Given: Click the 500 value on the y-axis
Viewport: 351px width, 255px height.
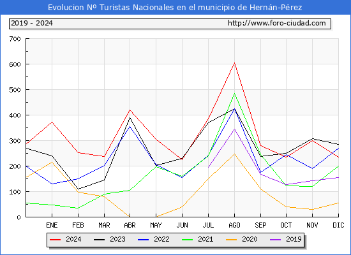Looking at the screenshot, I should pyautogui.click(x=15, y=90).
